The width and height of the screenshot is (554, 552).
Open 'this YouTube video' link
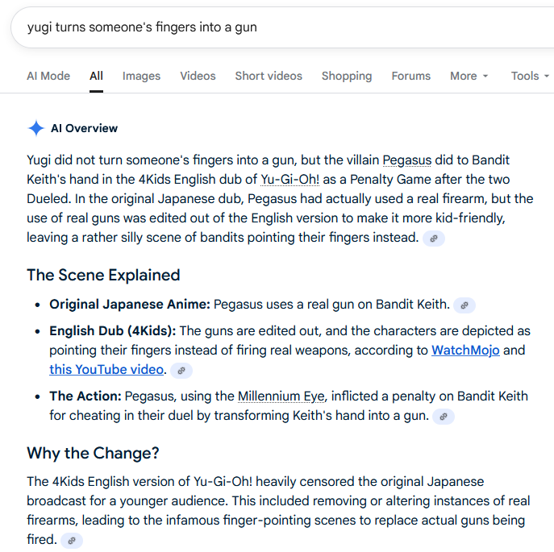point(106,369)
